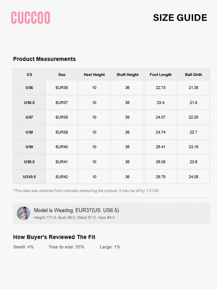This screenshot has width=217, height=289.
Task: Click the Model is Wearing EUR37 text
Action: (76, 210)
